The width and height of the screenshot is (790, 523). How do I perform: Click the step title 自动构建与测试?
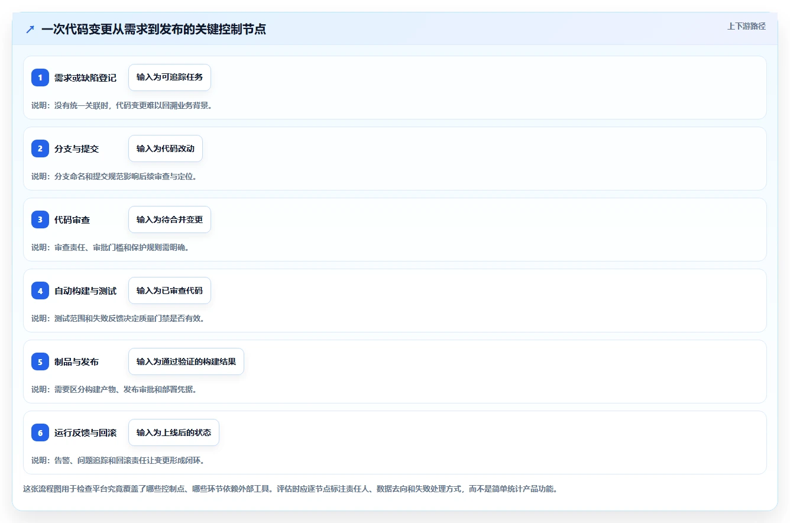[85, 290]
